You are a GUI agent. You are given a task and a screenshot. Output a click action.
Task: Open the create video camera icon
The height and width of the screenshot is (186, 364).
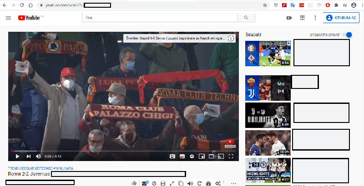pyautogui.click(x=289, y=18)
